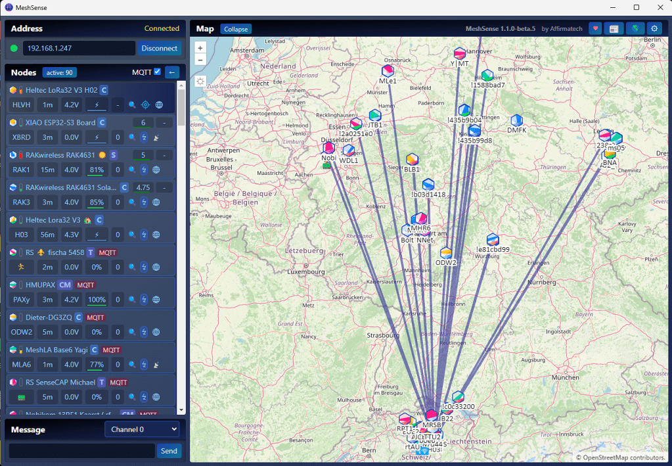Select the HMUPAX node entry

pos(39,285)
